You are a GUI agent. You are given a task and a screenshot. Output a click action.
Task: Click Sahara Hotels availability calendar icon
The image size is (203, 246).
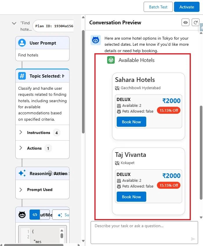tap(119, 106)
